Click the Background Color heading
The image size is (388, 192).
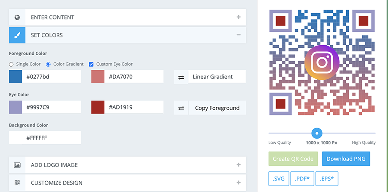[x=28, y=125]
